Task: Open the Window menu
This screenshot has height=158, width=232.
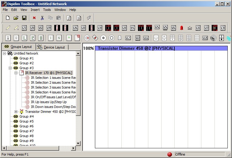Action: [x=60, y=10]
